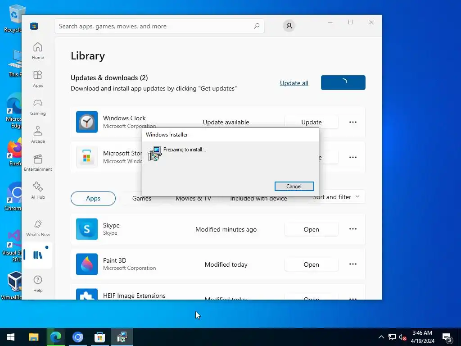Cancel the Windows Installer dialog
The width and height of the screenshot is (461, 346).
pos(294,186)
